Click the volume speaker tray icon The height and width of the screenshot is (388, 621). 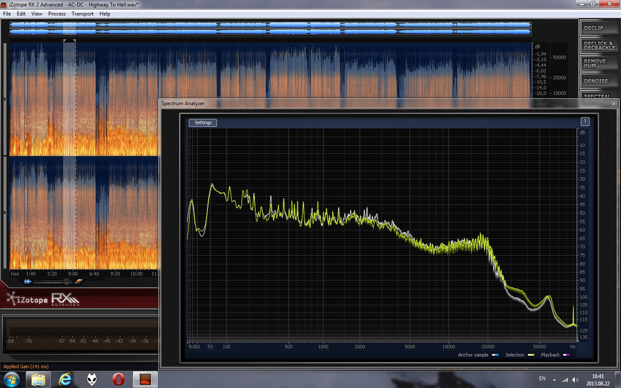[x=575, y=379]
